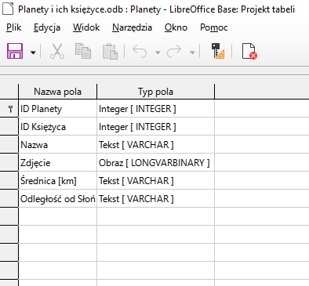Select the Nazwa field name cell

click(58, 145)
